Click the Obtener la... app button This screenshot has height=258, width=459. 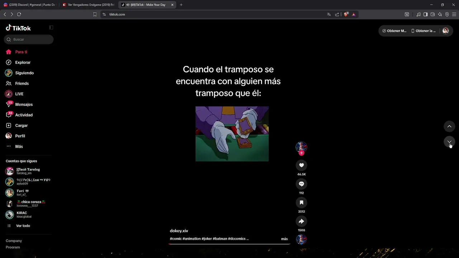423,31
